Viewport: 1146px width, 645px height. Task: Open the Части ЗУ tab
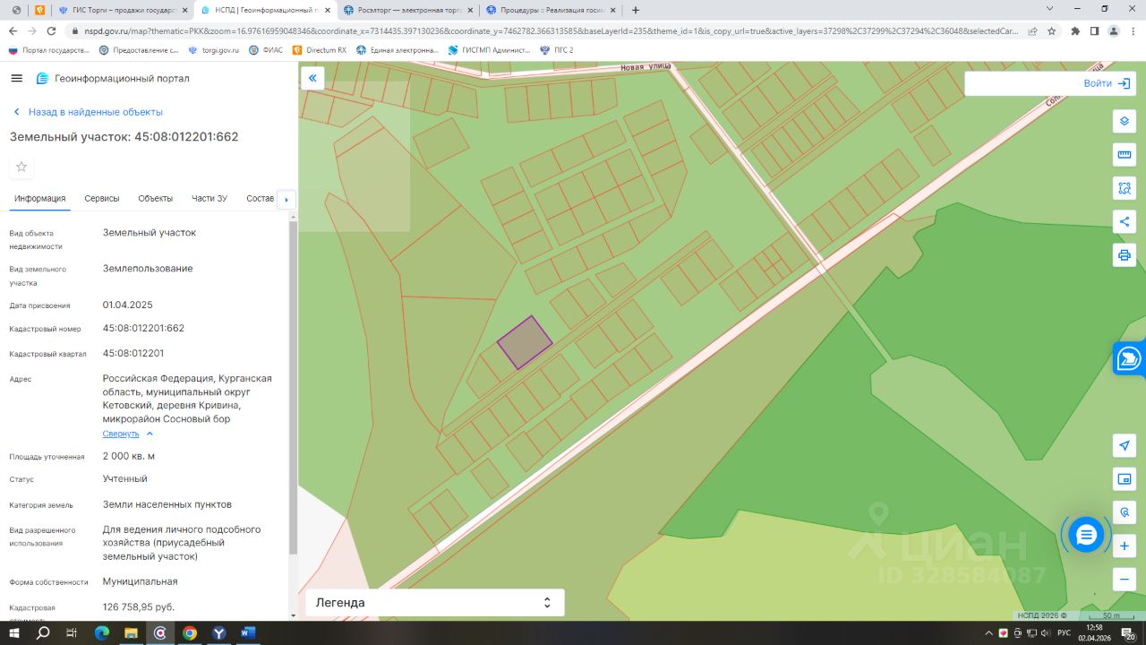pos(210,198)
